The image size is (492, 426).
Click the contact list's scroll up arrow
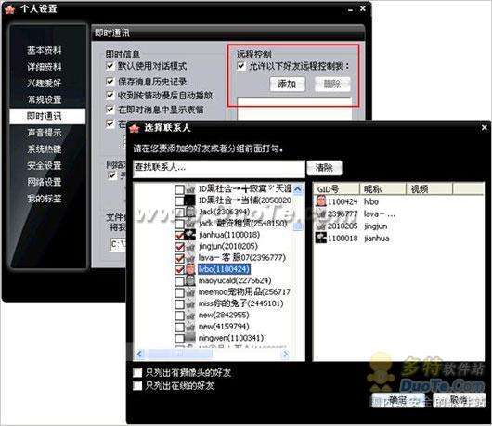[298, 188]
